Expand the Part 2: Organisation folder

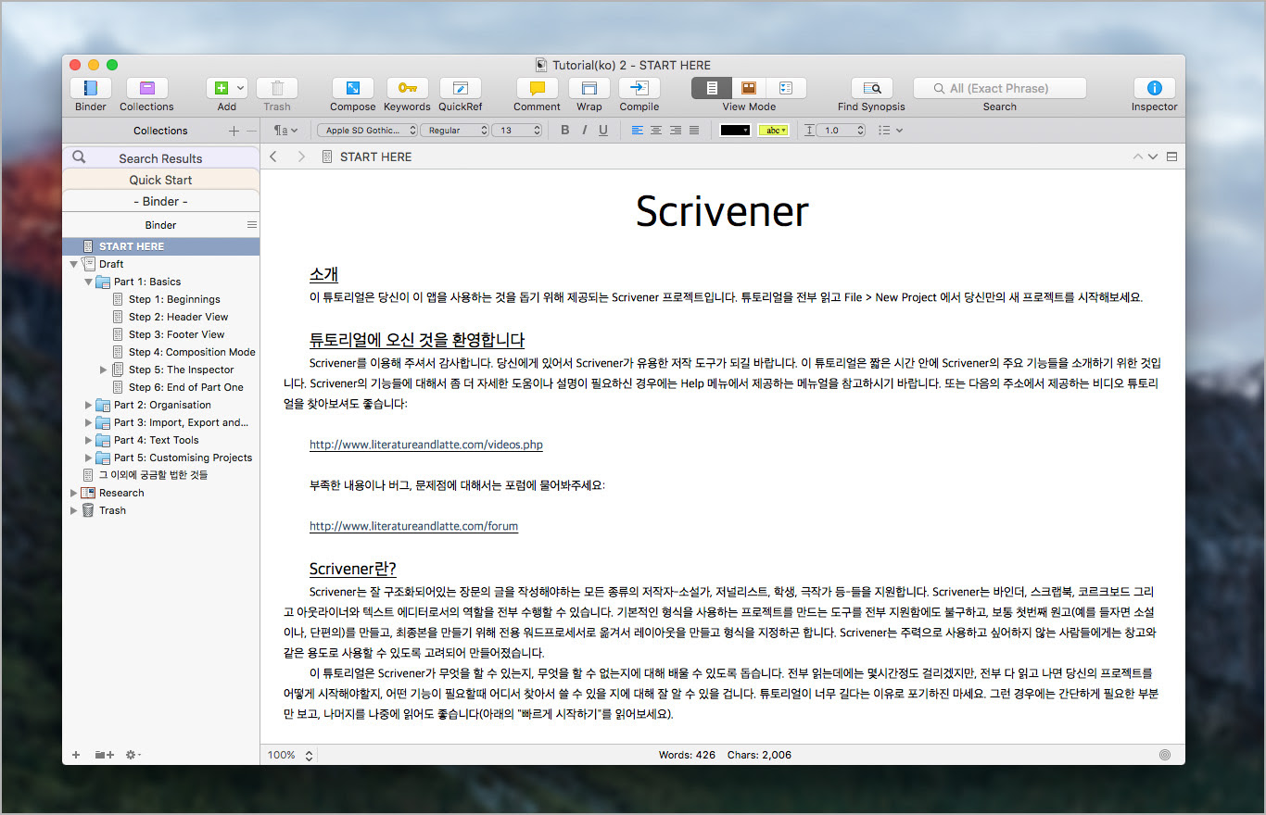tap(89, 405)
